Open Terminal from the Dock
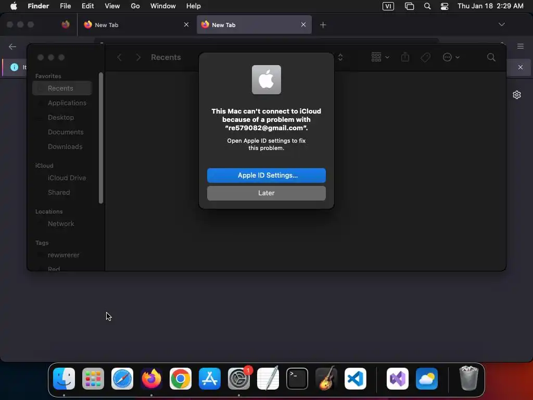Screen dimensions: 533x400 click(297, 379)
